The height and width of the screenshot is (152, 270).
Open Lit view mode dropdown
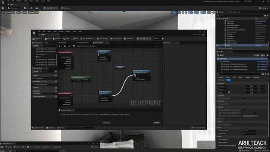[19, 13]
